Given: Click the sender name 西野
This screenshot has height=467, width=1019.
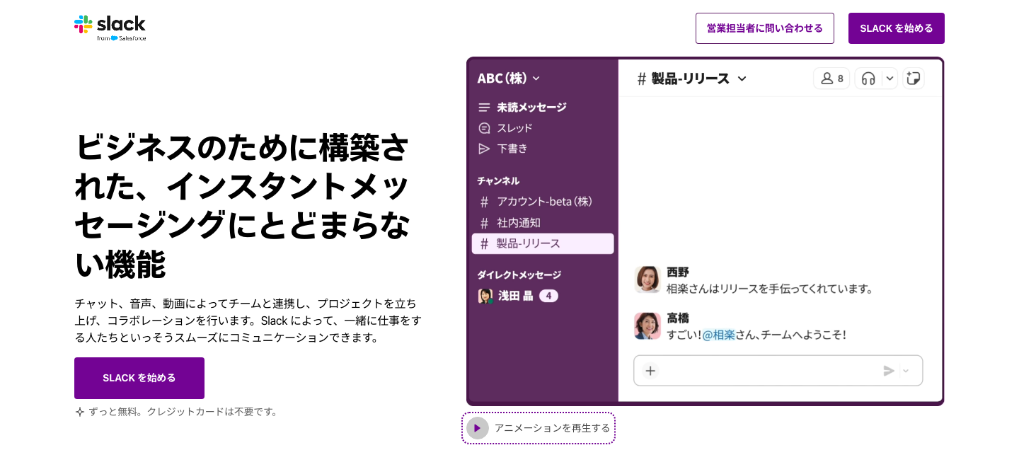Looking at the screenshot, I should pyautogui.click(x=678, y=272).
